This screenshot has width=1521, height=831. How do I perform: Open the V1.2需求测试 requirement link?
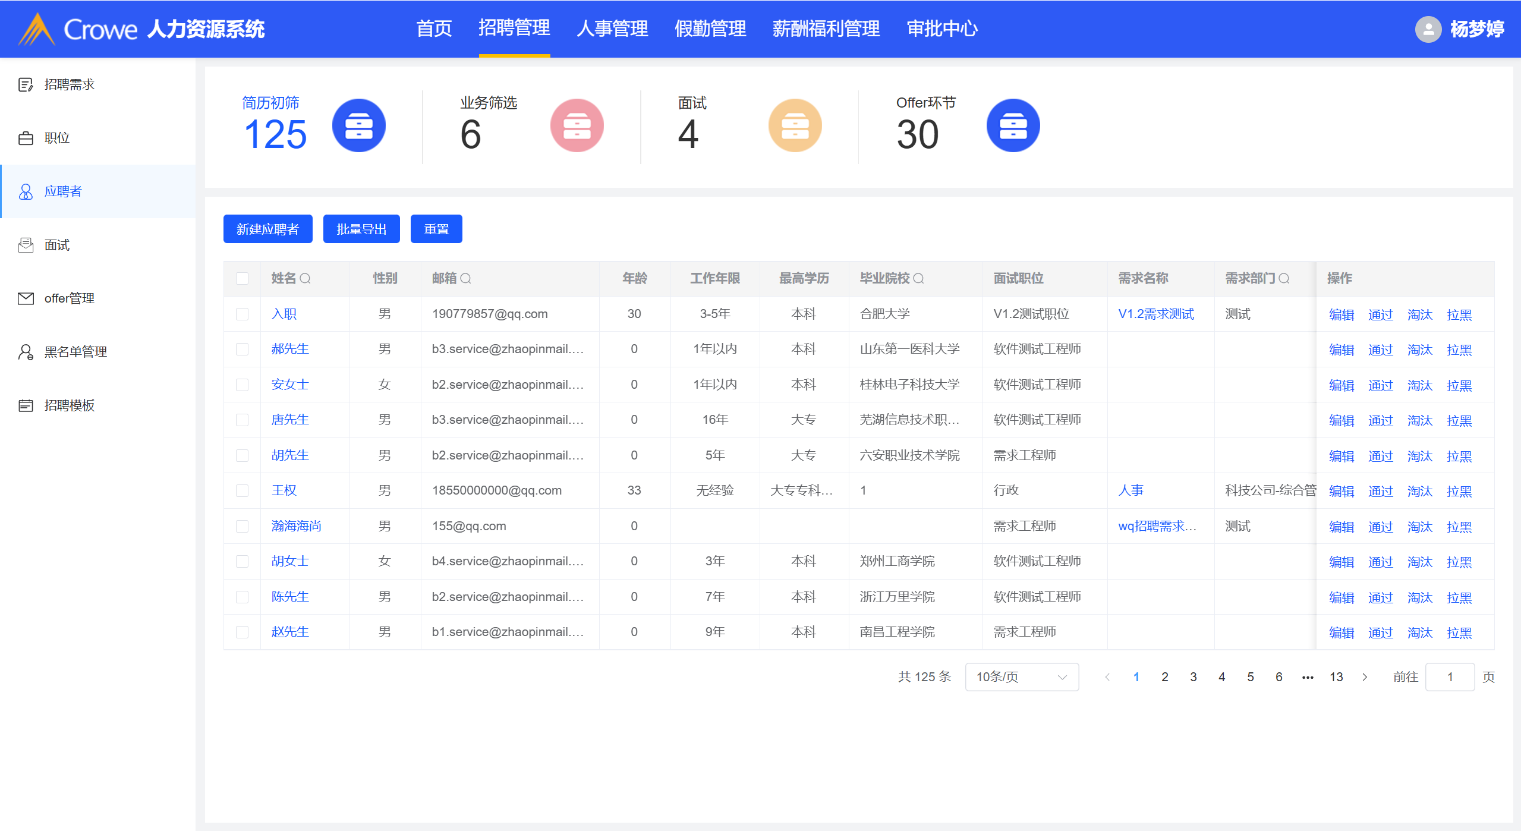click(1155, 314)
